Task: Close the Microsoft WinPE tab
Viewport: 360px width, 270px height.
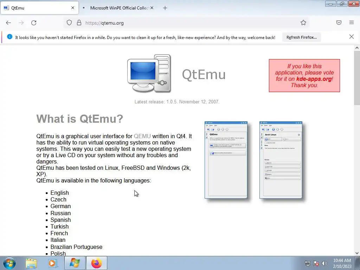Action: click(152, 8)
